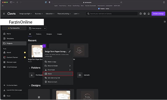Open notifications bell icon

pos(149,14)
